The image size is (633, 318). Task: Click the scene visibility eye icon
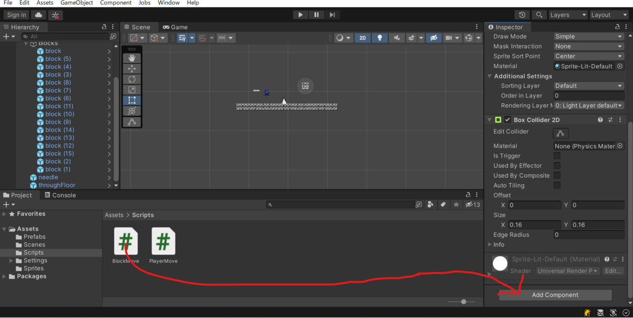coord(434,37)
